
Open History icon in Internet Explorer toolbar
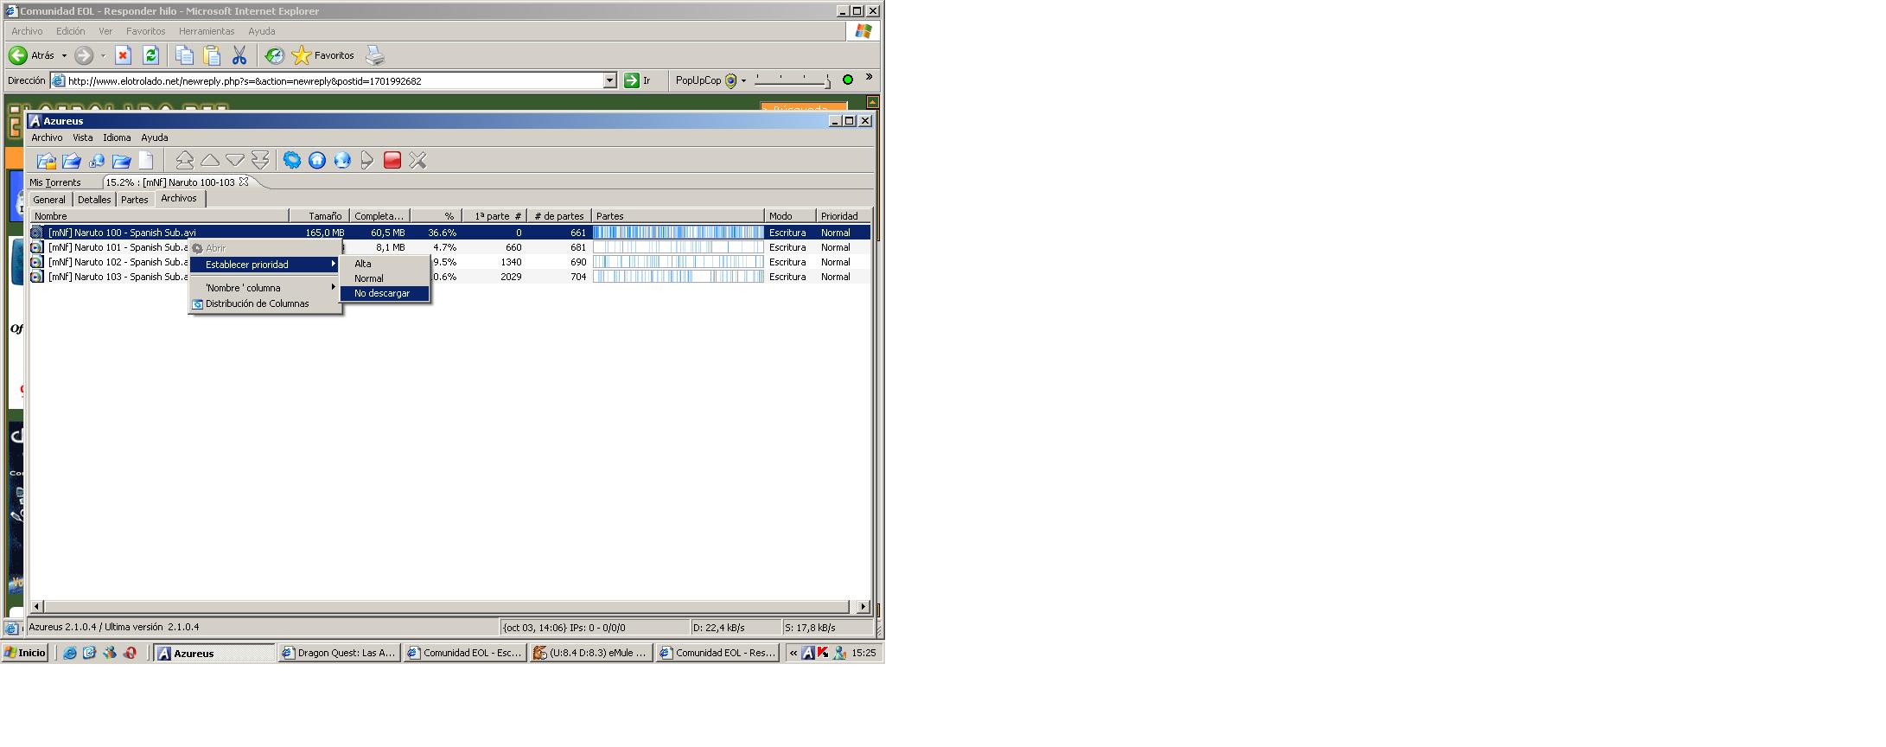click(274, 55)
